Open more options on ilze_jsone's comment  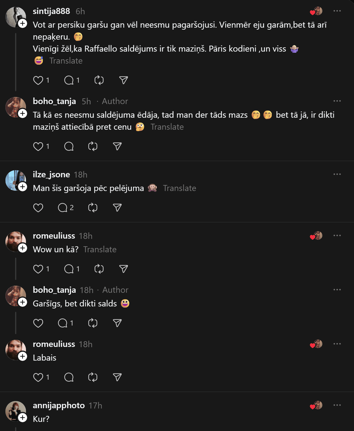coord(337,174)
